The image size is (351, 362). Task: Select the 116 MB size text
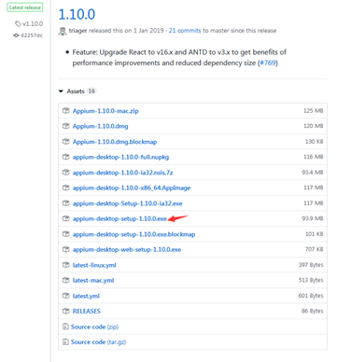(314, 157)
